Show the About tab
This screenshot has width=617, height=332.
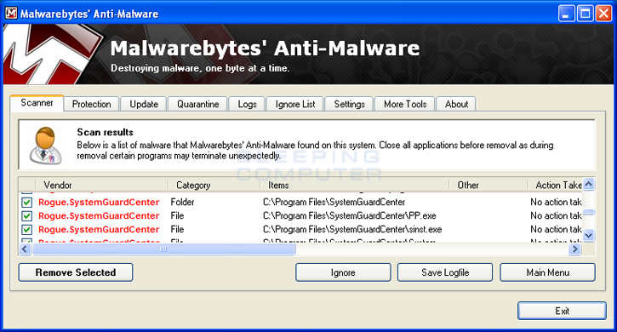[456, 104]
